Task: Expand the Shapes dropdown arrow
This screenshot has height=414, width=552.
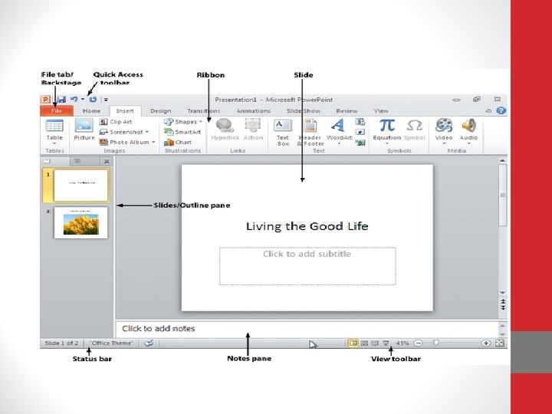Action: point(201,122)
